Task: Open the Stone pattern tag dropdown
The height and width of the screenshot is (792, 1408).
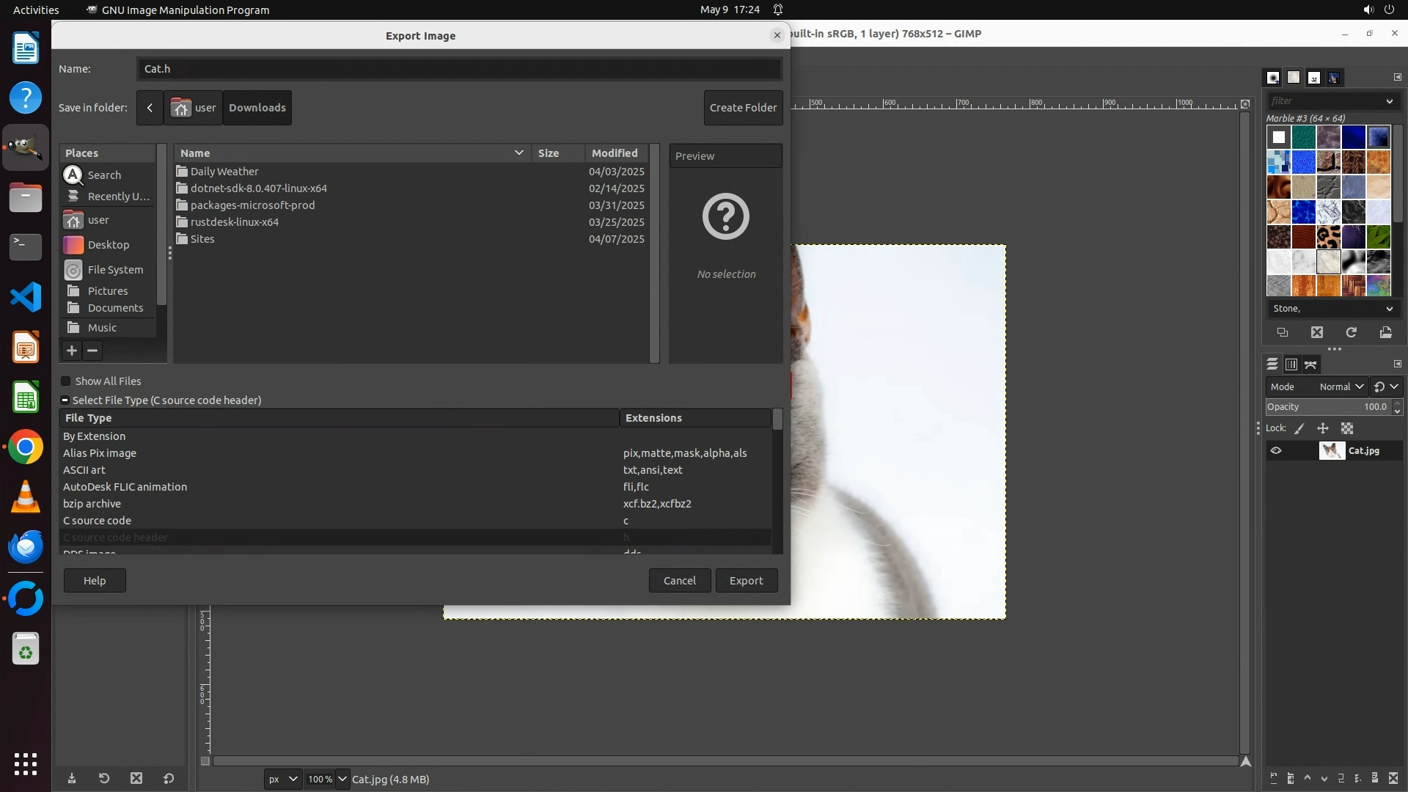Action: coord(1389,309)
